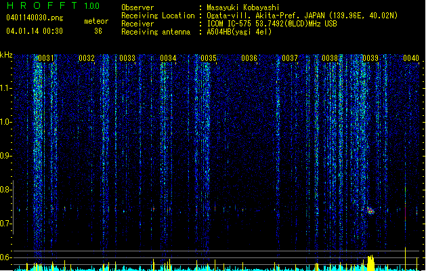Screen dimensions: 426x271
Task: Click the 0039 time marker
Action: click(x=370, y=58)
